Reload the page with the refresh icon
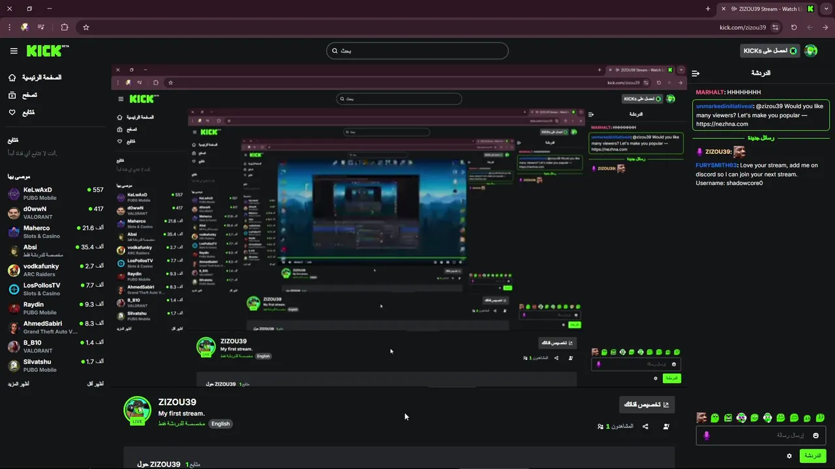Screen dimensions: 835x469 tap(794, 27)
